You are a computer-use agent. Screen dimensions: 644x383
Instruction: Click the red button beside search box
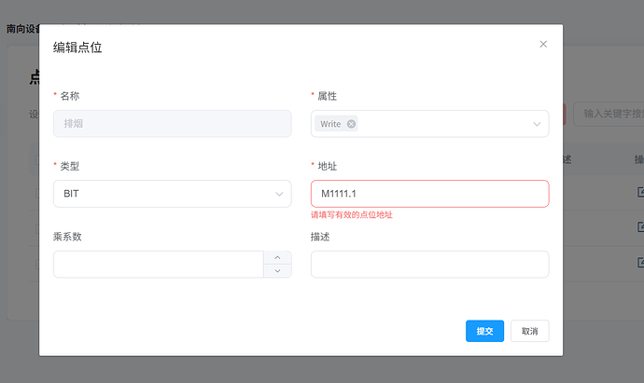pyautogui.click(x=565, y=115)
